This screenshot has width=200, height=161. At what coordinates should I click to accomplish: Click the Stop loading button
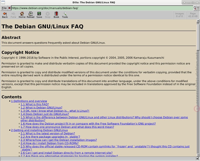click(47, 15)
